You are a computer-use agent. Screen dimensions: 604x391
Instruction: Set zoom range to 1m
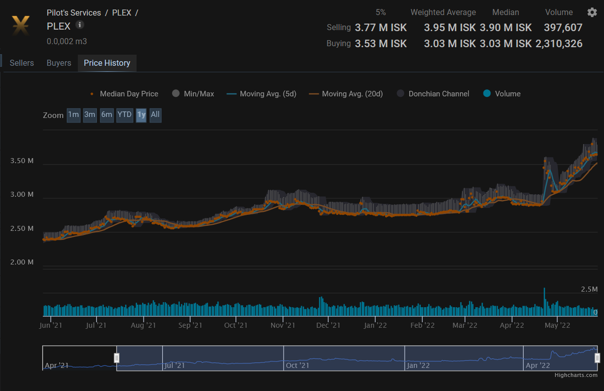(x=73, y=115)
